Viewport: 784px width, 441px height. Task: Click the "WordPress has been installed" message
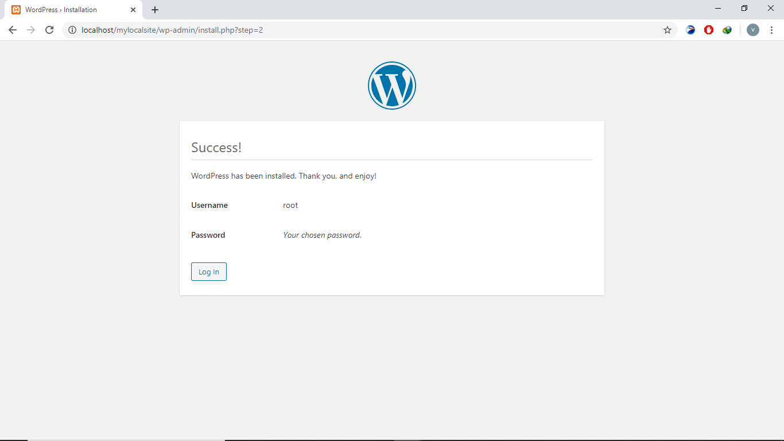284,176
